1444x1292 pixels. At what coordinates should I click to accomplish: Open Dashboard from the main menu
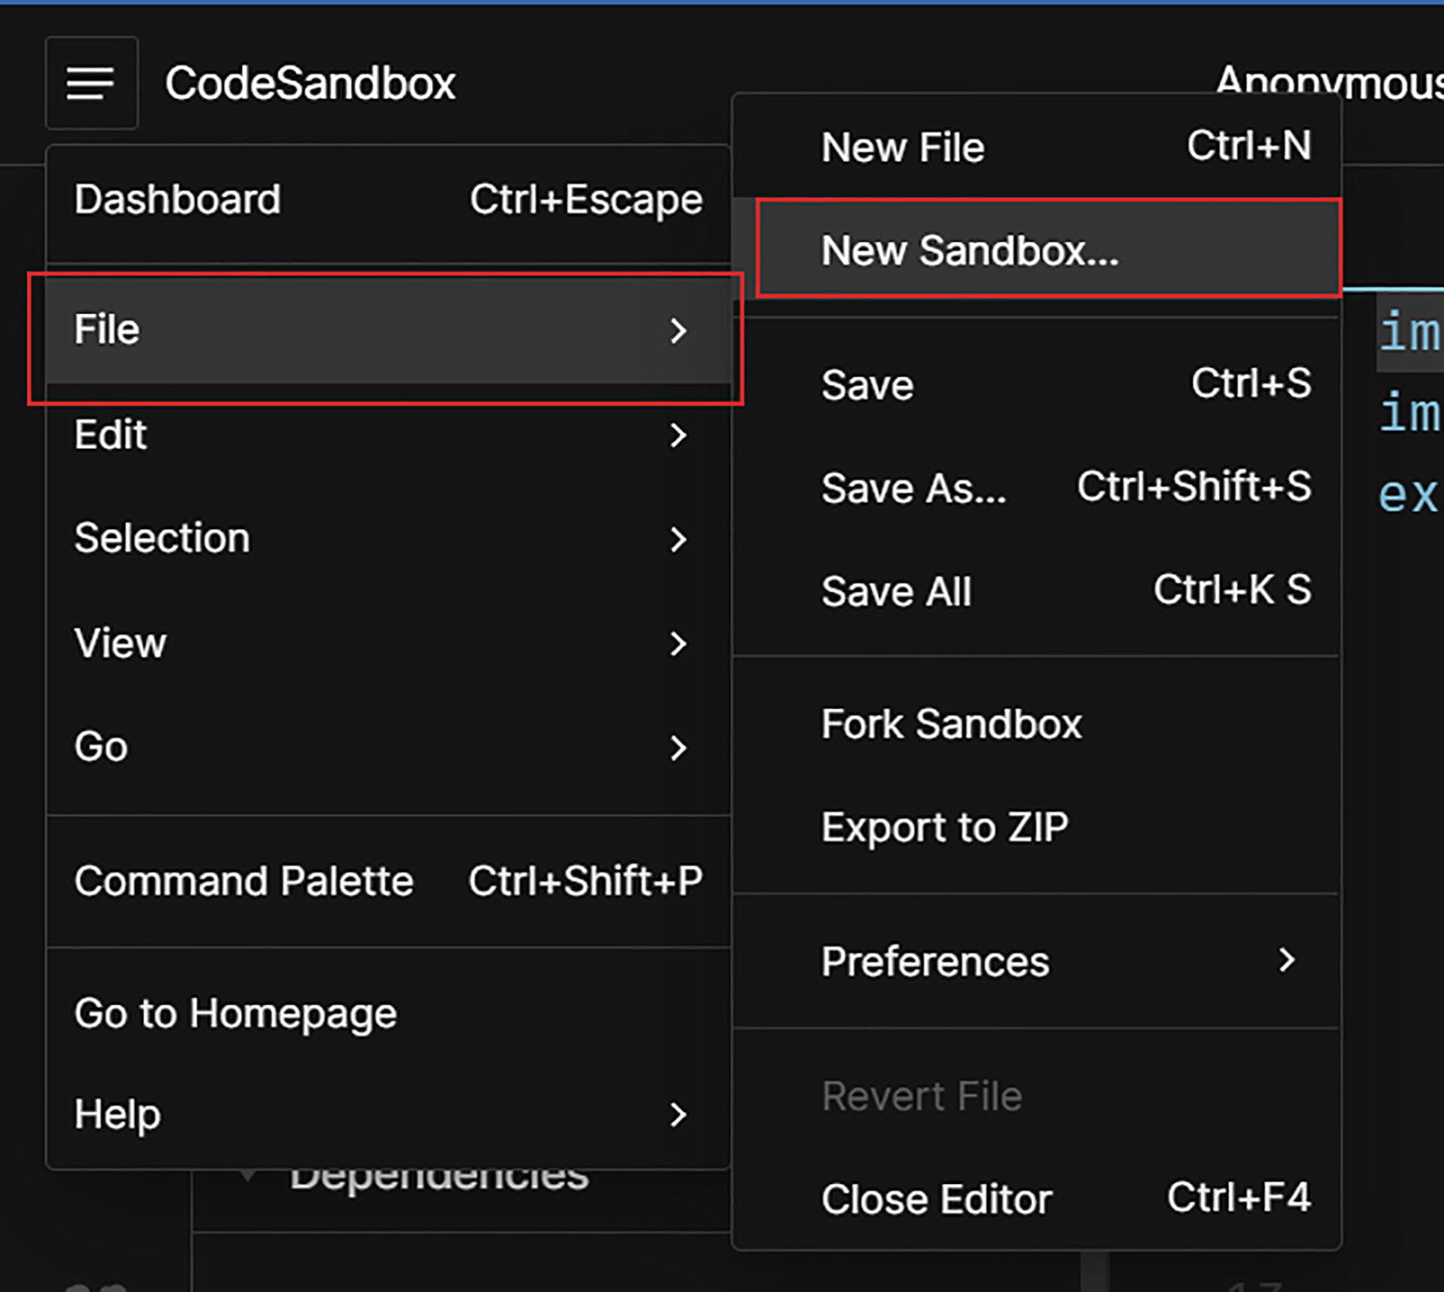(x=177, y=199)
